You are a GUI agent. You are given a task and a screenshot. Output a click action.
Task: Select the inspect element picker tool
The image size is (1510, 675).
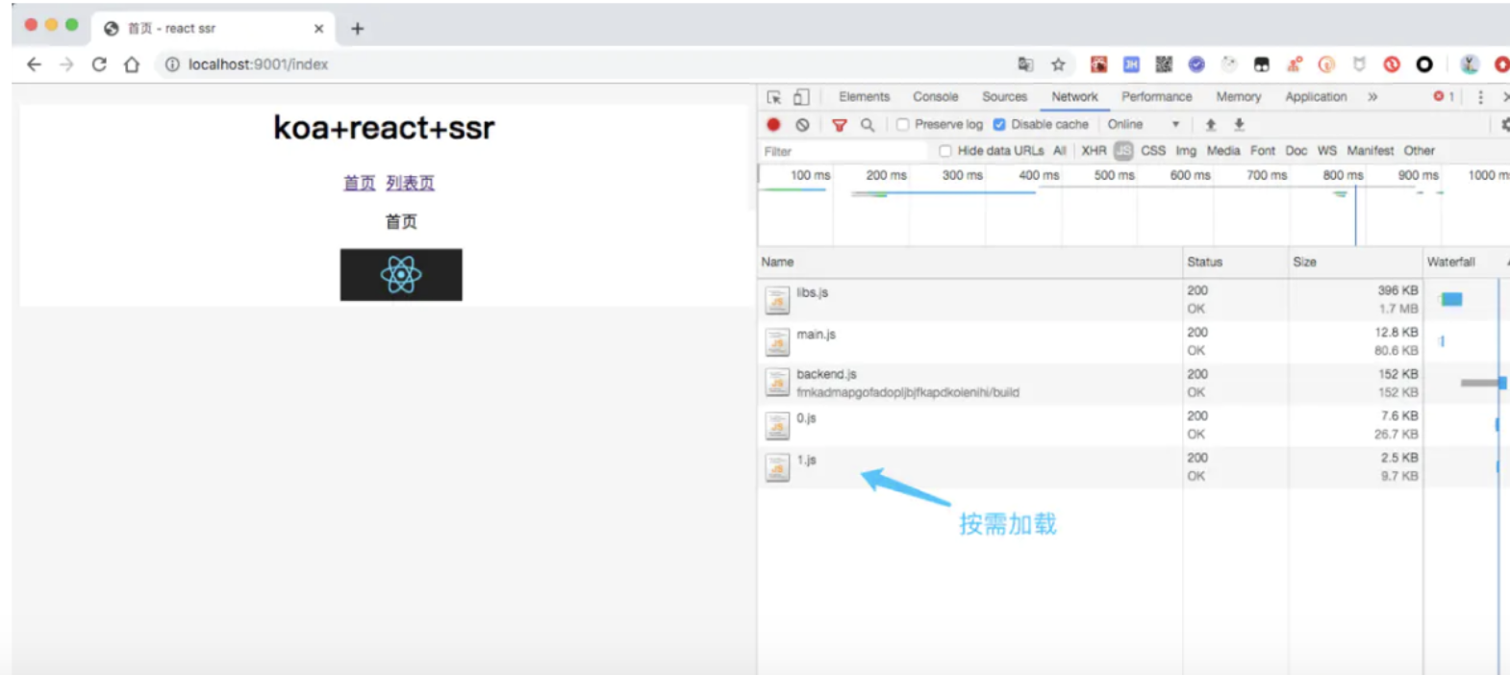coord(774,97)
